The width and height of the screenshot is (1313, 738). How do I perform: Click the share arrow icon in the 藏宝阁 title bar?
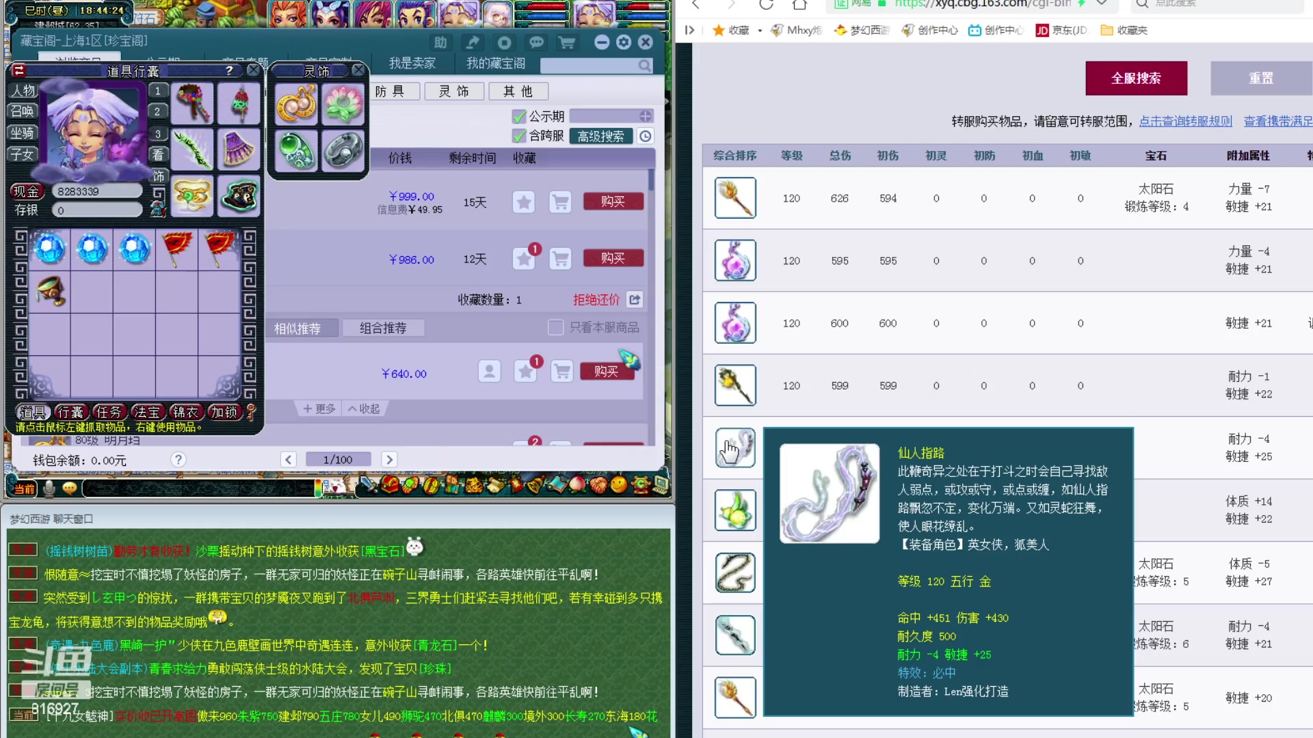[x=472, y=42]
